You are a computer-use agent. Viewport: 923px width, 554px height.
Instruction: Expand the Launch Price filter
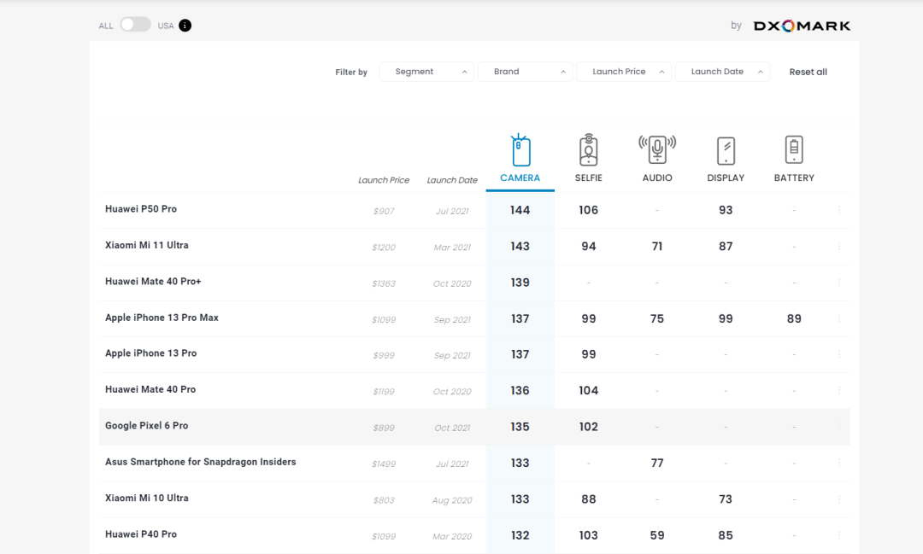pos(624,72)
